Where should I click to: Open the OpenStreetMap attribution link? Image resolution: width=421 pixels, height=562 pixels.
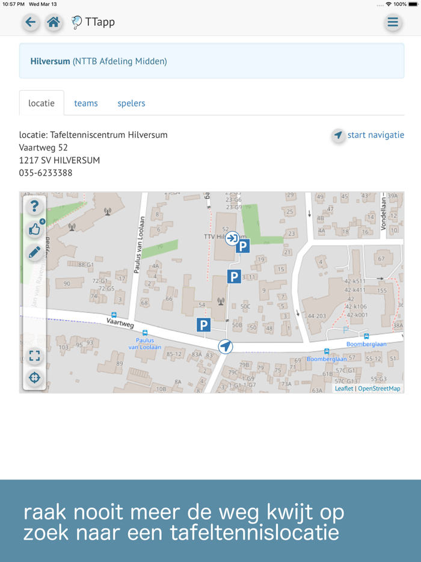pyautogui.click(x=379, y=389)
